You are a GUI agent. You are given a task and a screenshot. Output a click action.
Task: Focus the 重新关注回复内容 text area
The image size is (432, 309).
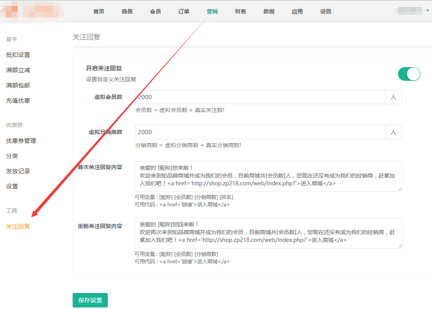pos(268,233)
